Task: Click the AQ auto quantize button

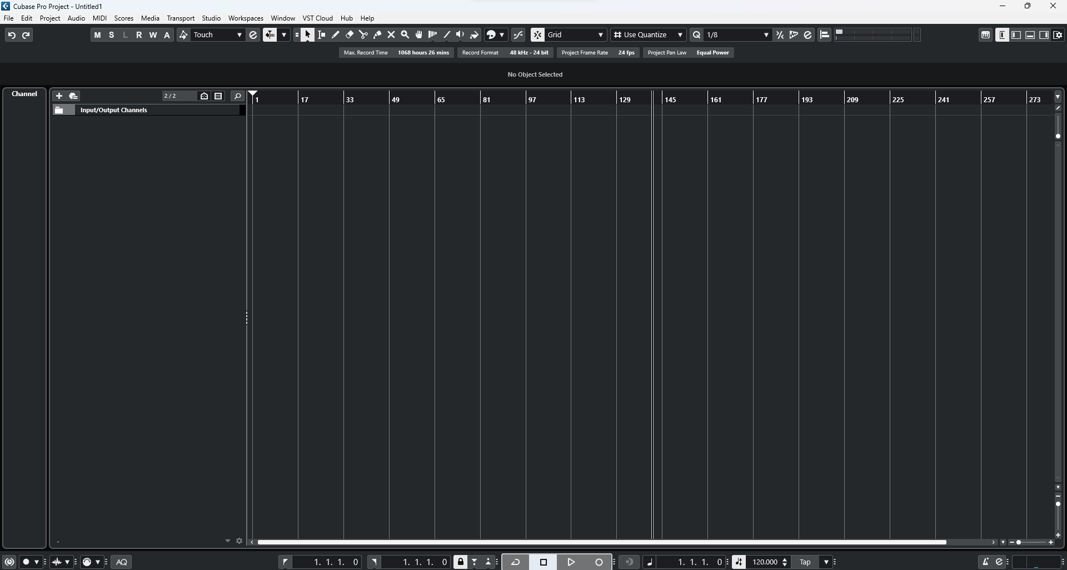Action: click(x=122, y=562)
